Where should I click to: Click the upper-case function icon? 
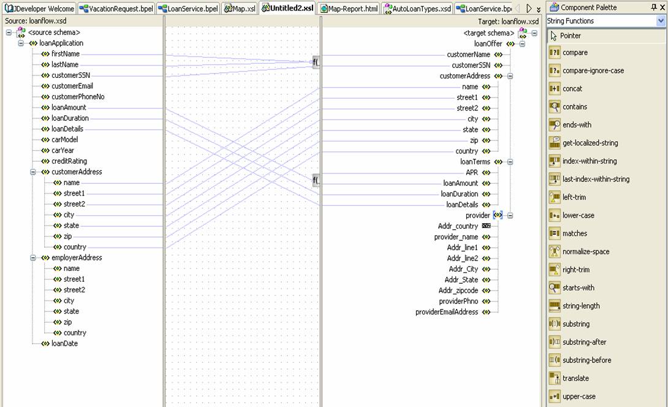pyautogui.click(x=554, y=397)
